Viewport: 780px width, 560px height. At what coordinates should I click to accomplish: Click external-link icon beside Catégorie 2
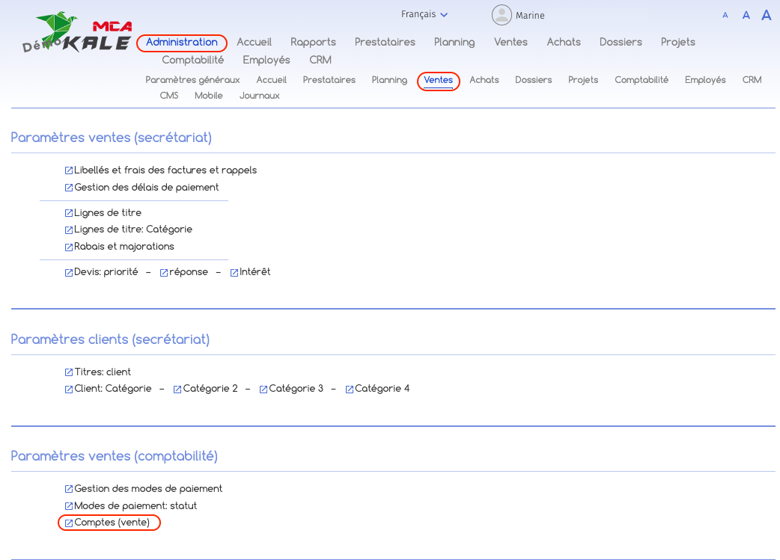(x=177, y=389)
